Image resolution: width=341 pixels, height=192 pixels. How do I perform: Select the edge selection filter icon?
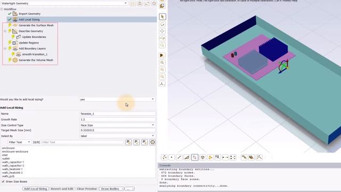point(179,157)
